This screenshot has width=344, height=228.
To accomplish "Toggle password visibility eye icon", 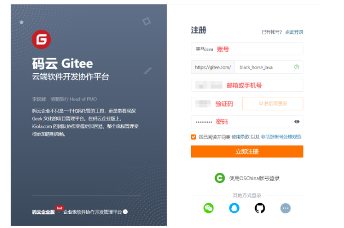I will pyautogui.click(x=297, y=122).
